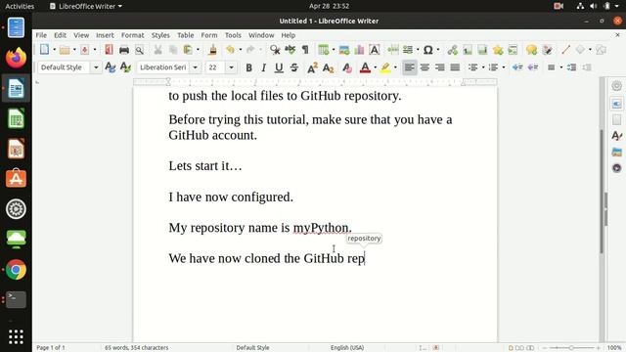The image size is (626, 352).
Task: Expand the bullet list options
Action: point(483,67)
